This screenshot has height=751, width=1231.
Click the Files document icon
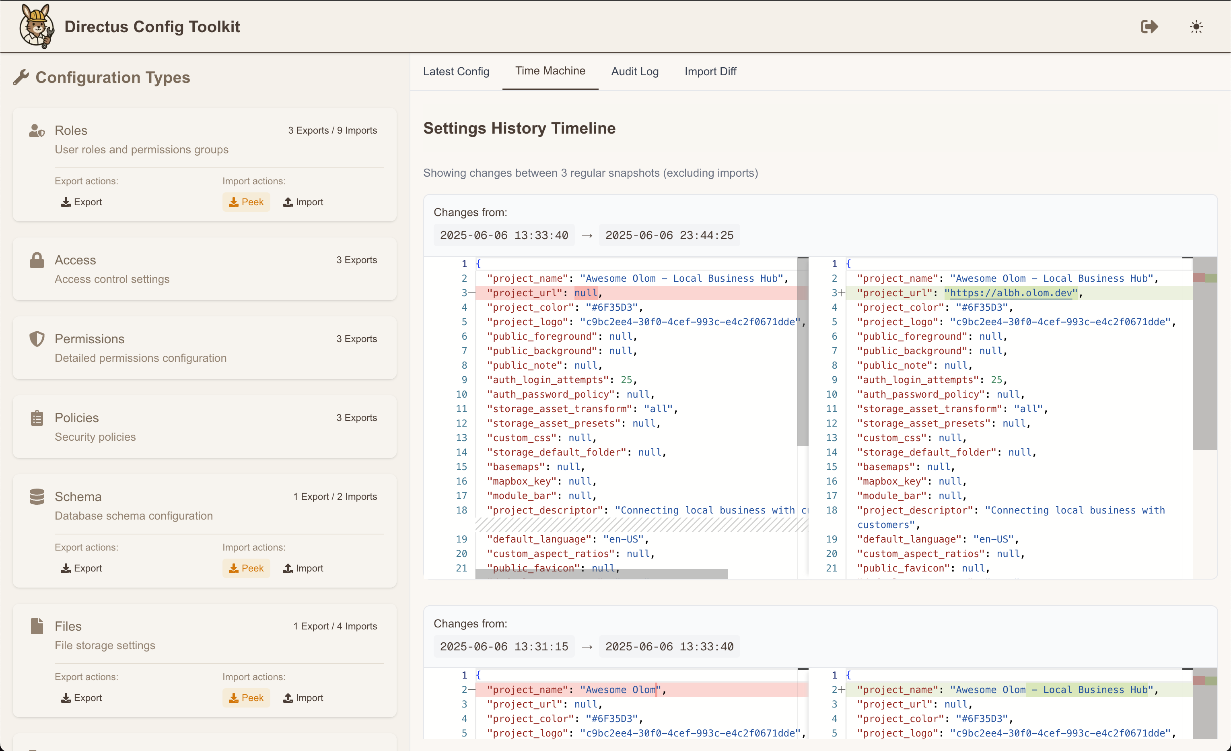coord(37,626)
